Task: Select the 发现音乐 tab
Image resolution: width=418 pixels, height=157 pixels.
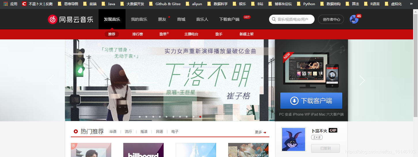Action: tap(112, 19)
